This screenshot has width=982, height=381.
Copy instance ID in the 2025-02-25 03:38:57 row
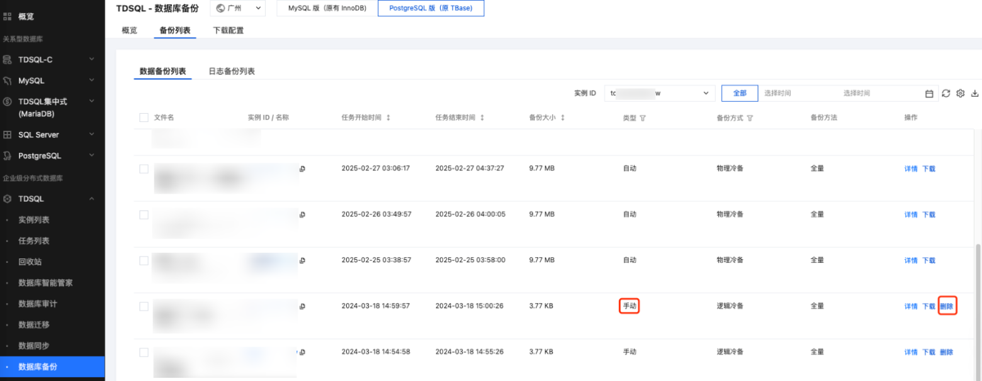coord(303,260)
